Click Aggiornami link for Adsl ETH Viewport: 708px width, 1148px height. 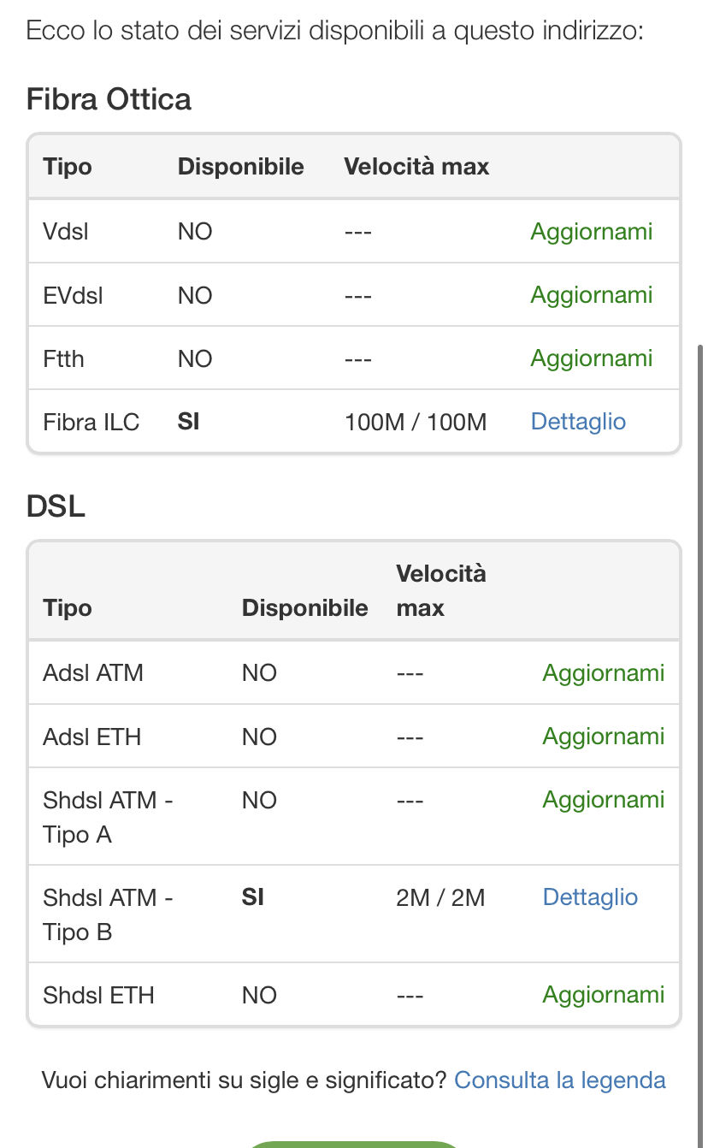[x=603, y=737]
